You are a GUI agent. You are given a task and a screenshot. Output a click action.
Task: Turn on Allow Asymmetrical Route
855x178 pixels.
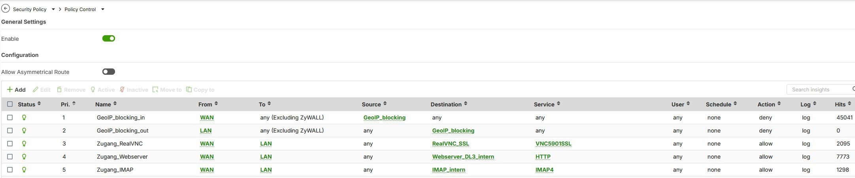(108, 72)
